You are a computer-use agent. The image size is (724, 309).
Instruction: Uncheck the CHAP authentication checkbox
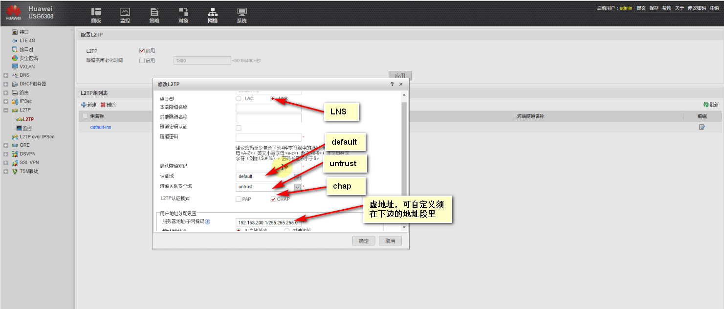(x=273, y=199)
